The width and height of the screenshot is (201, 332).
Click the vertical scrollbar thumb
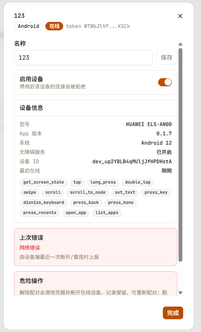click(x=180, y=155)
